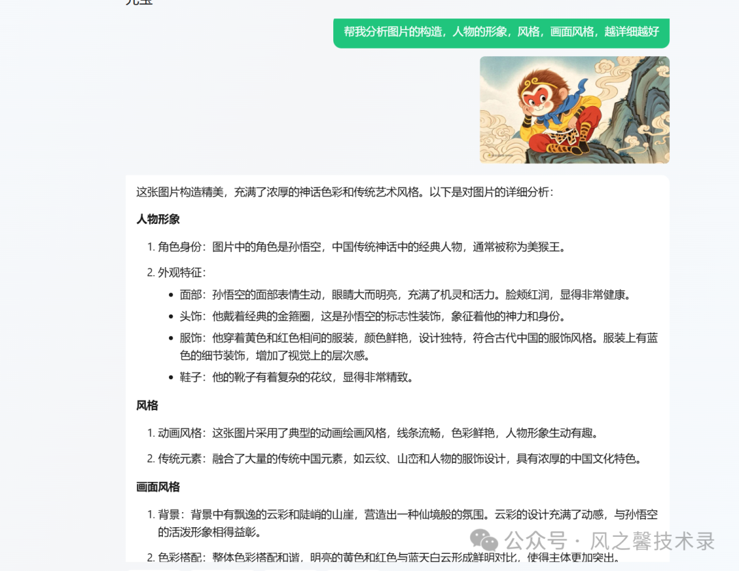Screen dimensions: 739x571
Task: Select the heading 人物形象
Action: tap(158, 219)
